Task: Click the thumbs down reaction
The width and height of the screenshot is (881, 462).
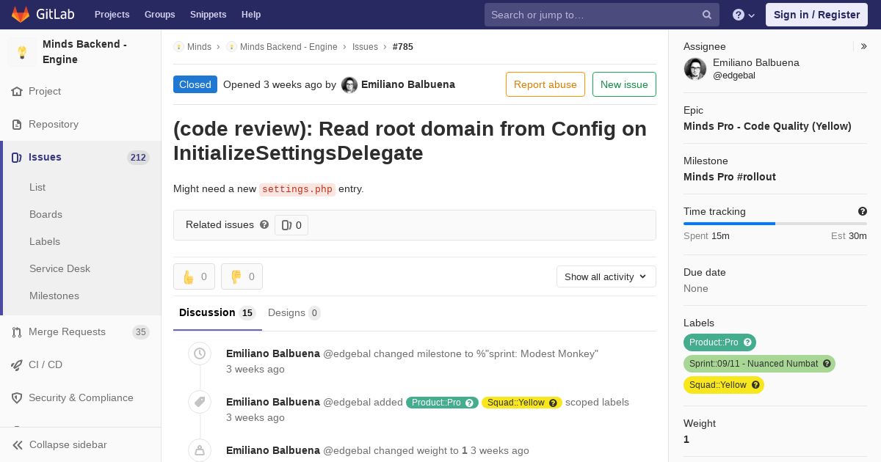Action: coord(242,276)
